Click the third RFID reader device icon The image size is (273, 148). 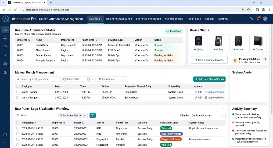(238, 41)
